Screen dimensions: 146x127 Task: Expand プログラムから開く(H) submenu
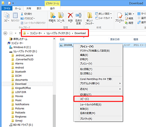point(120,83)
